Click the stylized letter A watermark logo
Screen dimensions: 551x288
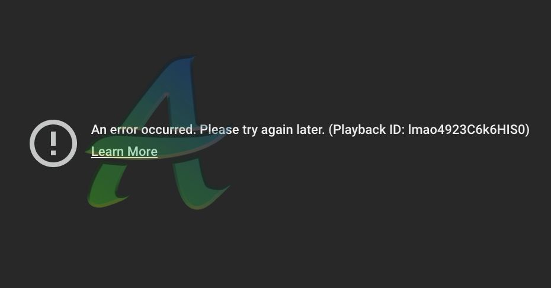point(158,133)
